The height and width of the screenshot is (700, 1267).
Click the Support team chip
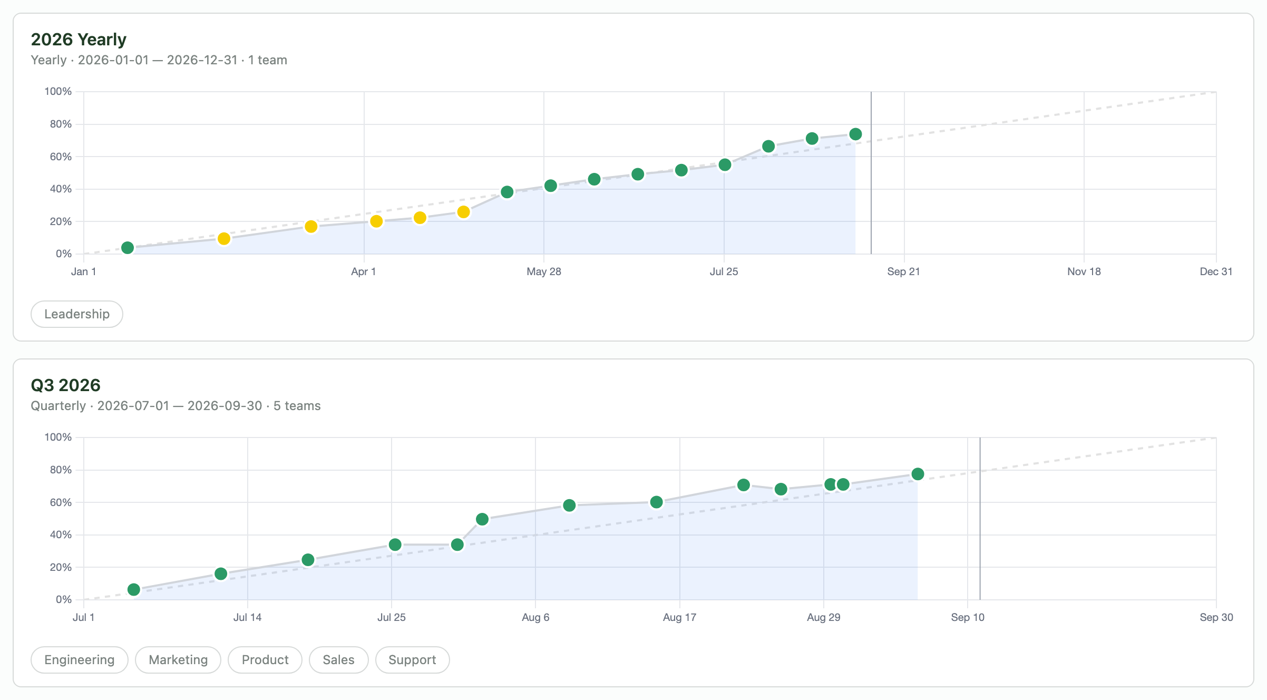point(412,660)
